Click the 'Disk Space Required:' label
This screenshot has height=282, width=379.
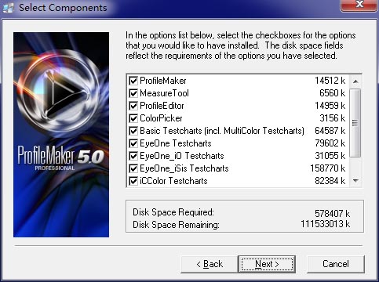(173, 212)
